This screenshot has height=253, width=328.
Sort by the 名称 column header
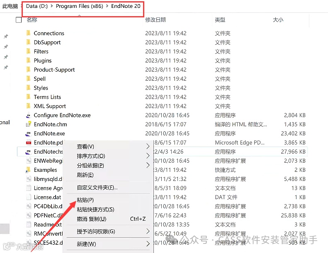coord(32,20)
